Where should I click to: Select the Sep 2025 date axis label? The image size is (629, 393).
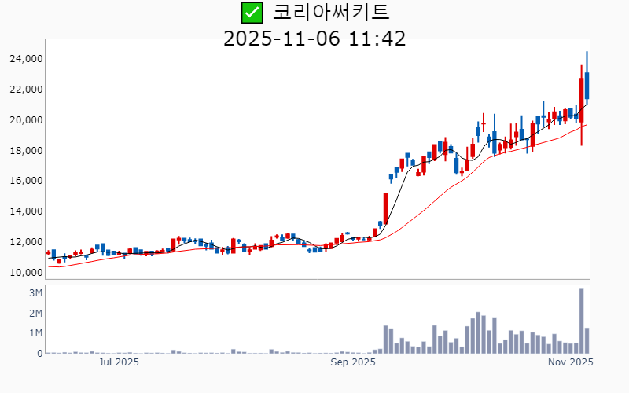[353, 362]
